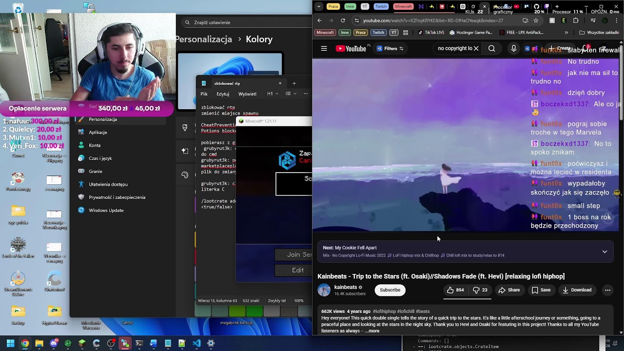Subscribe to the kainbeats channel
Viewport: 624px width, 351px height.
coord(390,290)
